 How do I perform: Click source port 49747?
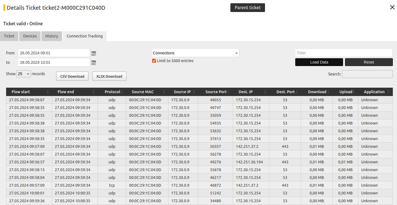(215, 108)
